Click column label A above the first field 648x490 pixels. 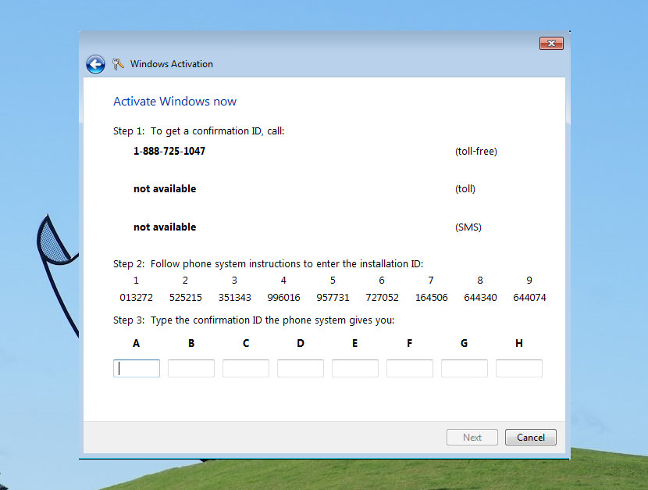137,344
